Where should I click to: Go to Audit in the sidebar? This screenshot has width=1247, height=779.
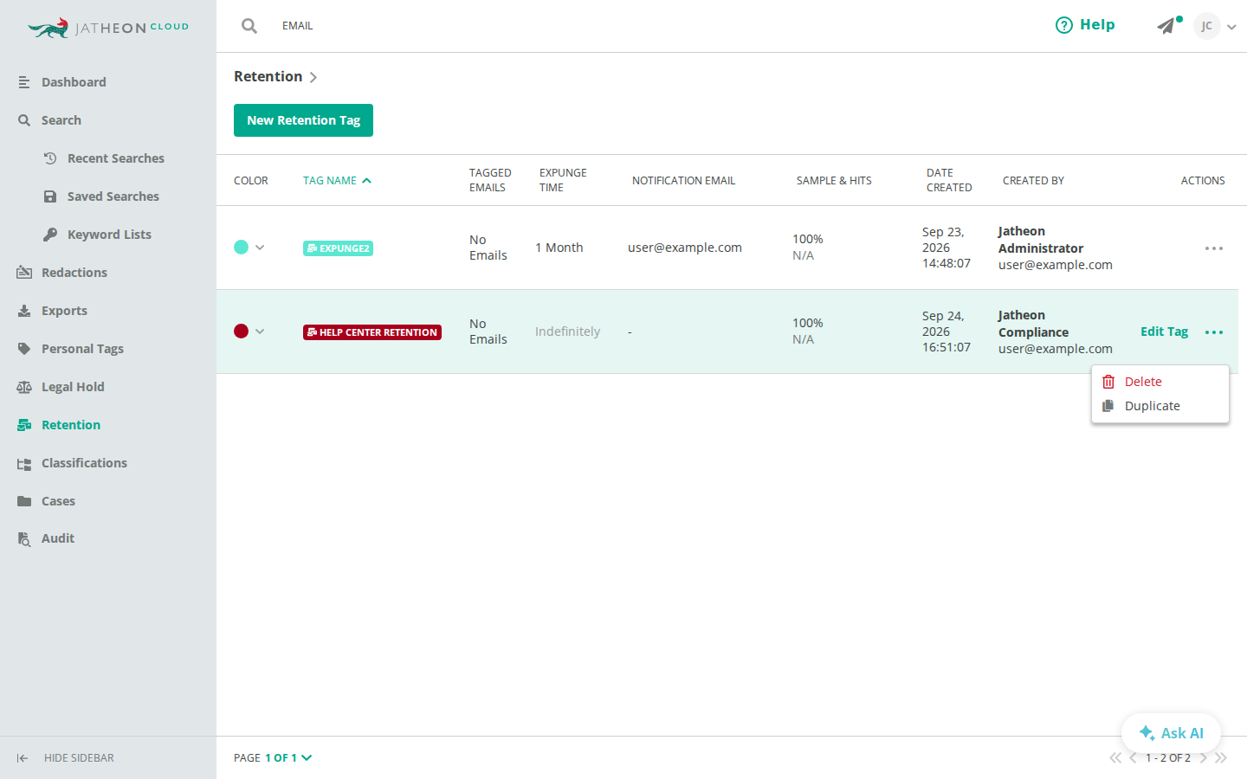58,538
